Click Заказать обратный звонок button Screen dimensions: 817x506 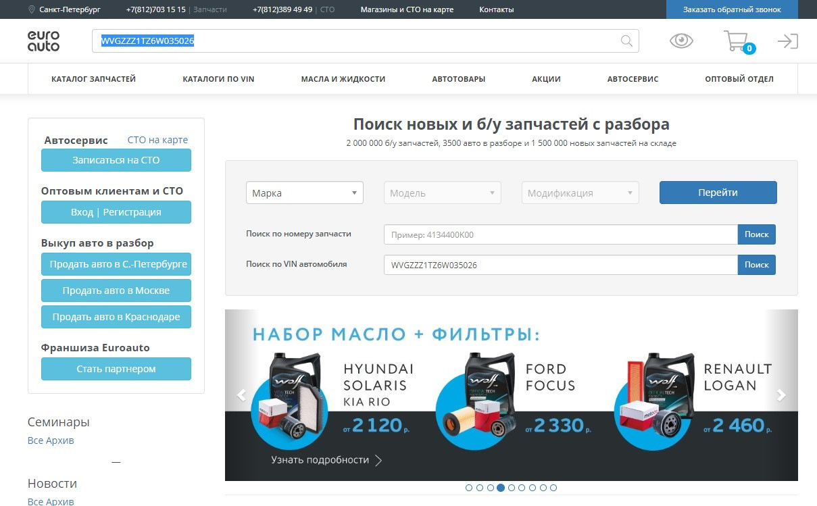[732, 9]
